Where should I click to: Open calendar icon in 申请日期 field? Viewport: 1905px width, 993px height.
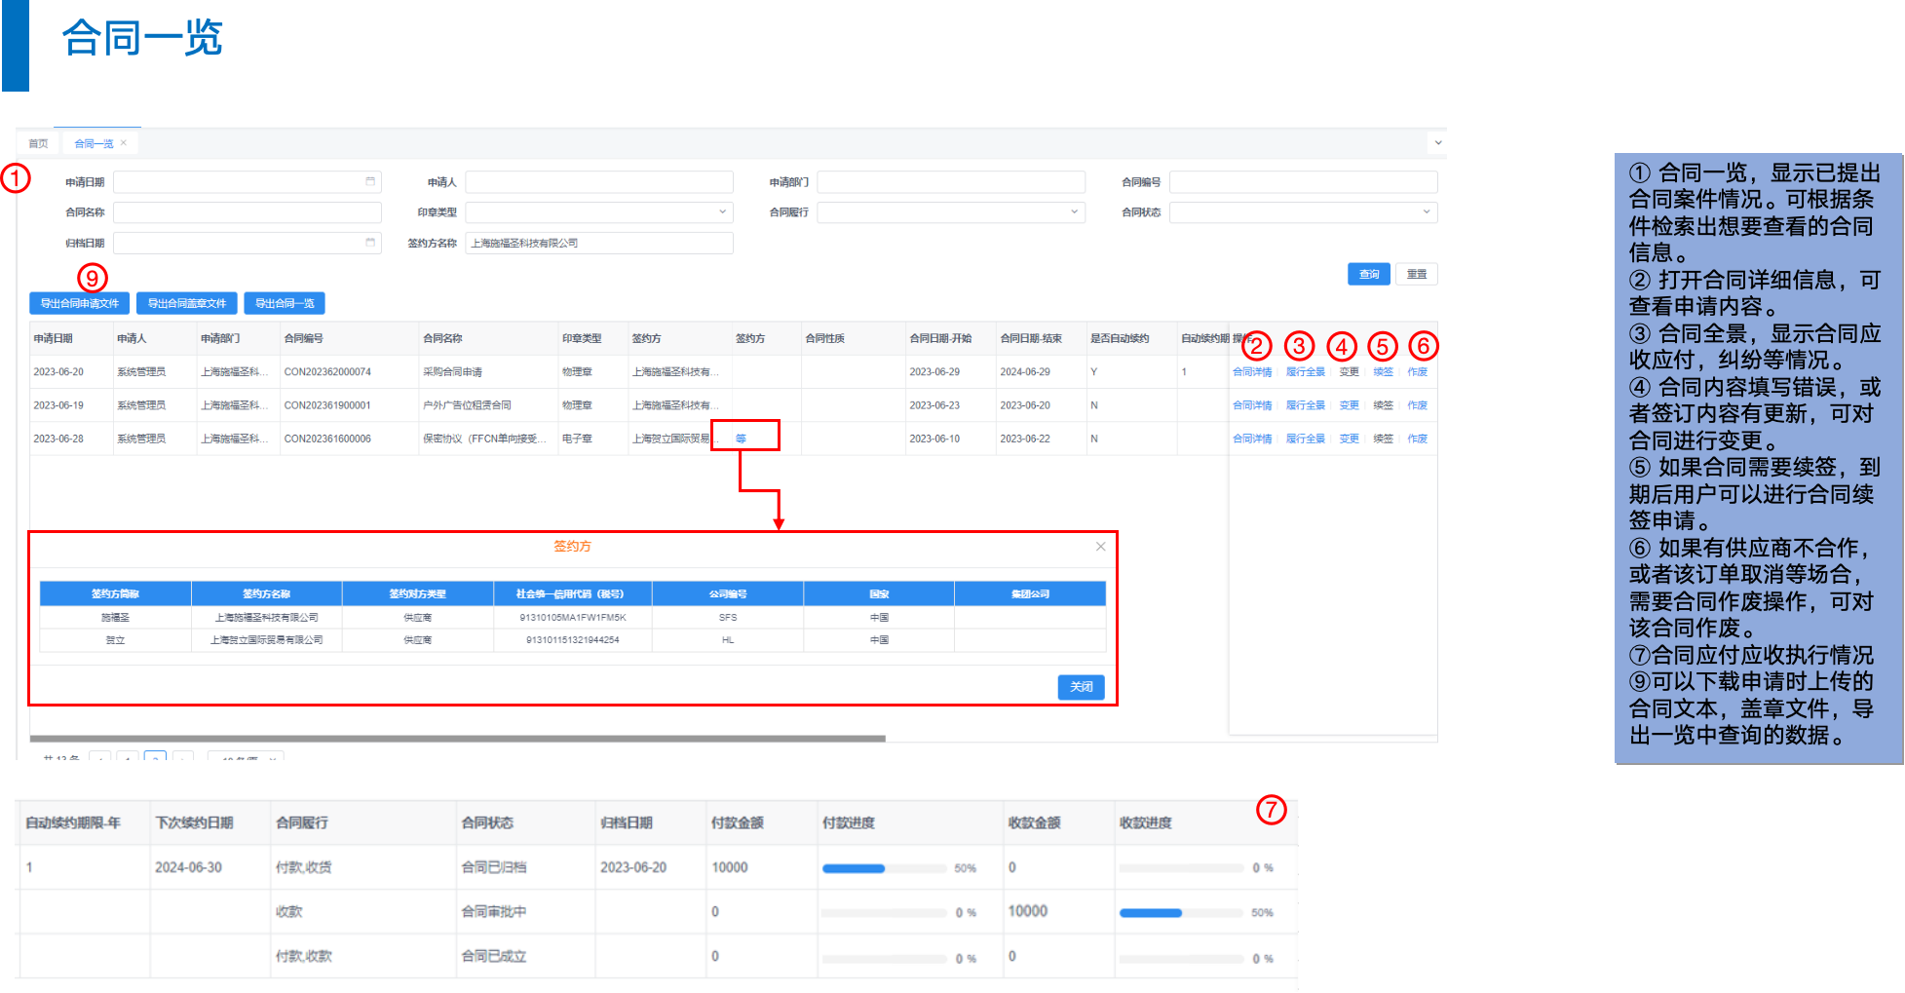(370, 182)
